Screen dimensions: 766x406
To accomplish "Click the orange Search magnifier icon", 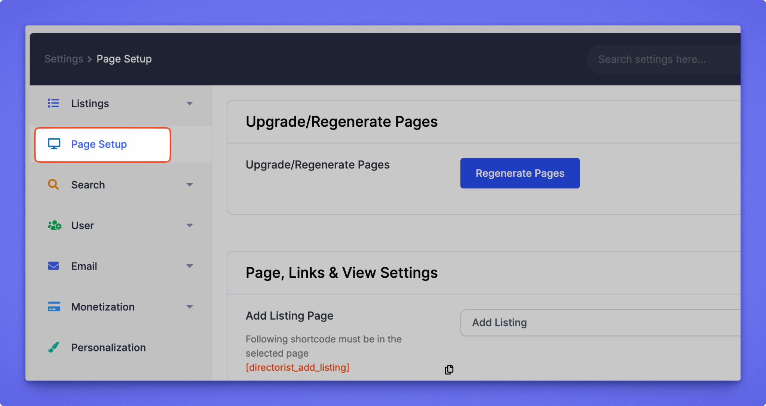I will [53, 184].
